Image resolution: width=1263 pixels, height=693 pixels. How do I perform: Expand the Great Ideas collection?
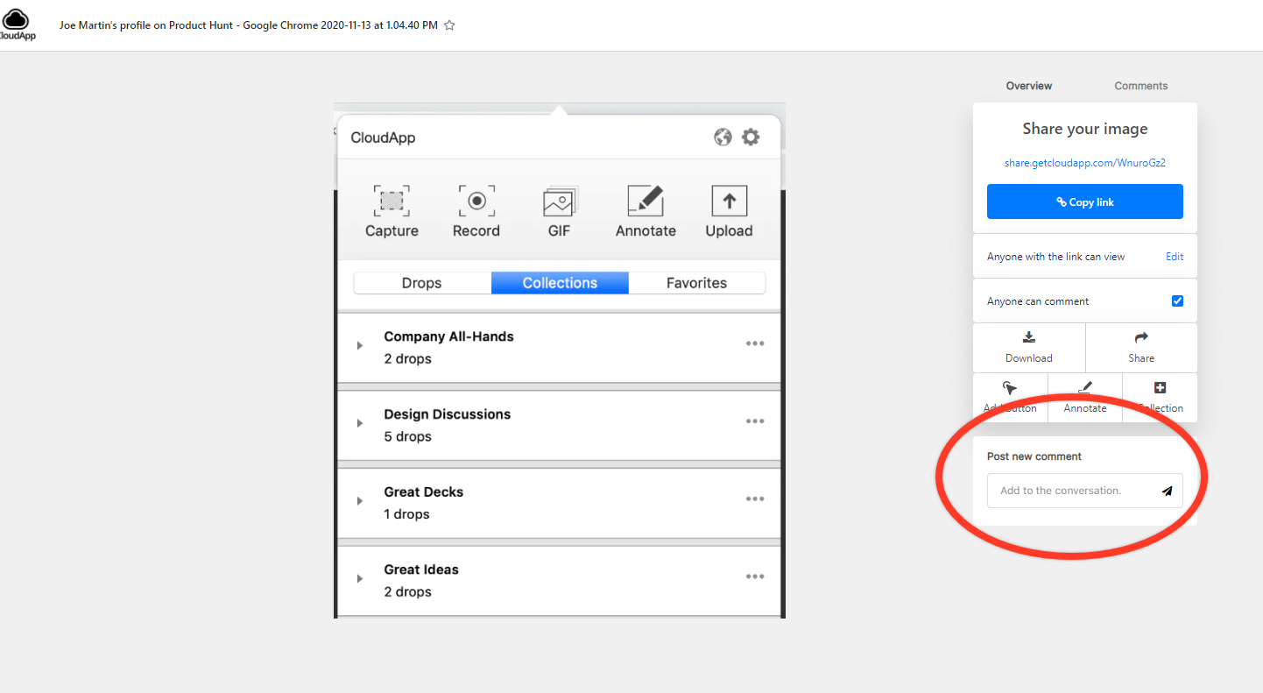[360, 579]
